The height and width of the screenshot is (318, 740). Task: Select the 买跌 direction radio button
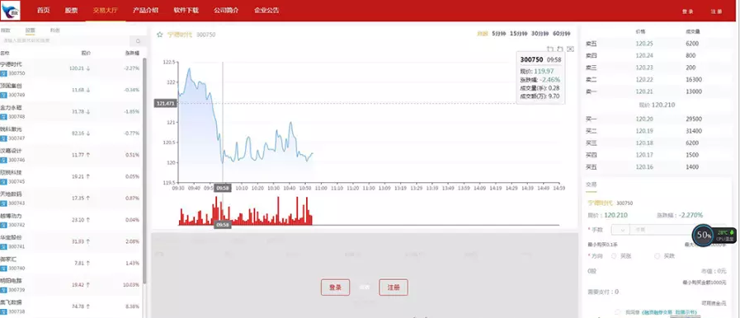[657, 256]
